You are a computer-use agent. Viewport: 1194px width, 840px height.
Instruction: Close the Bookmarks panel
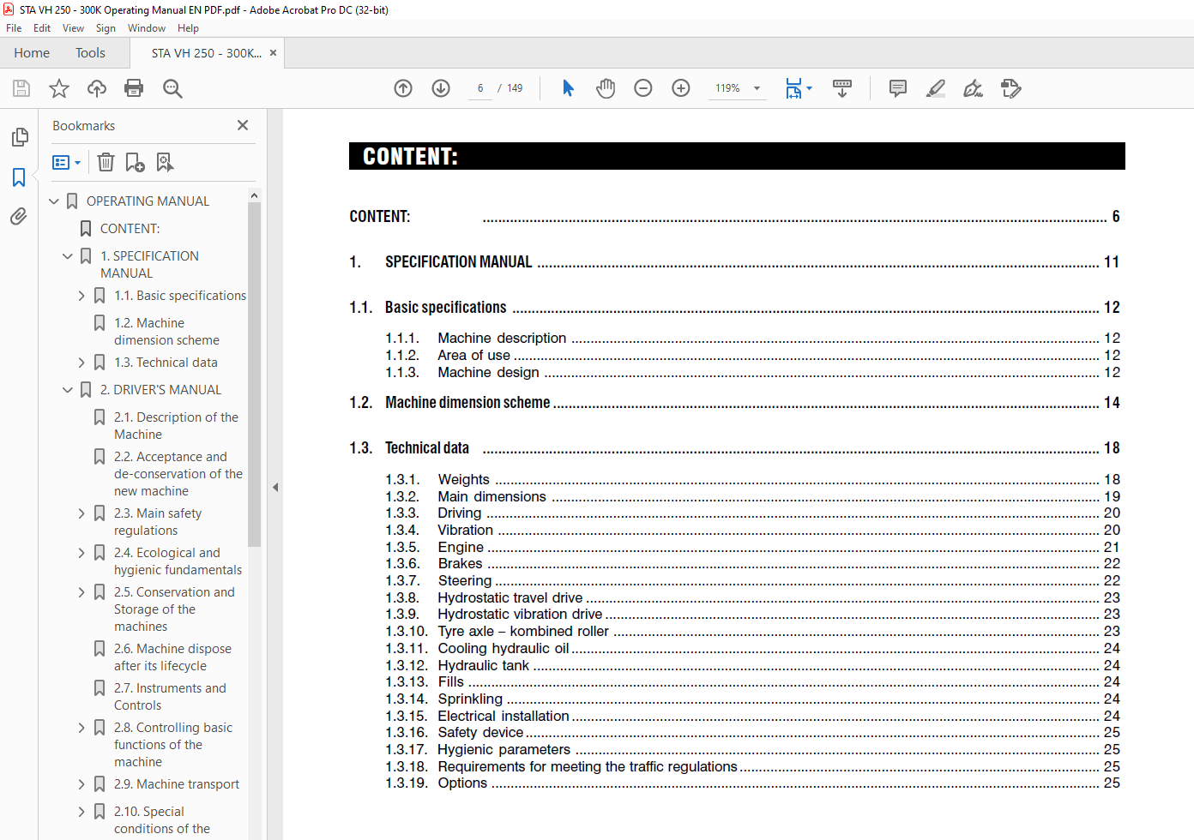pyautogui.click(x=243, y=125)
